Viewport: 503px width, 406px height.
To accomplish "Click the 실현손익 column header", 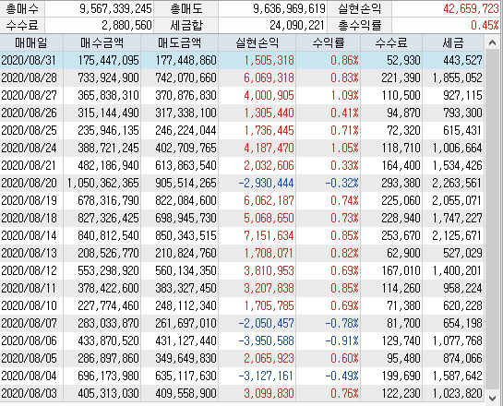I will [257, 42].
